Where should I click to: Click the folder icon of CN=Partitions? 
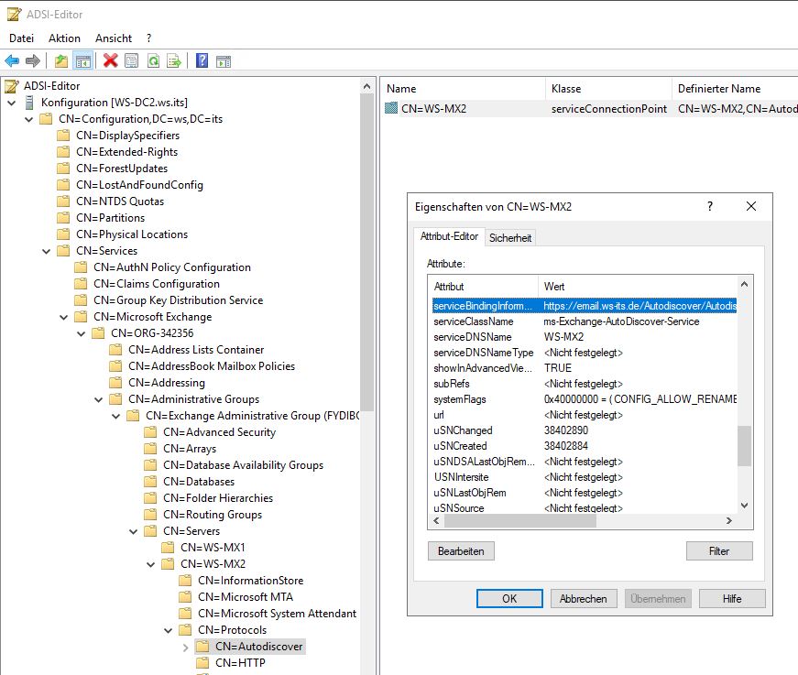63,218
